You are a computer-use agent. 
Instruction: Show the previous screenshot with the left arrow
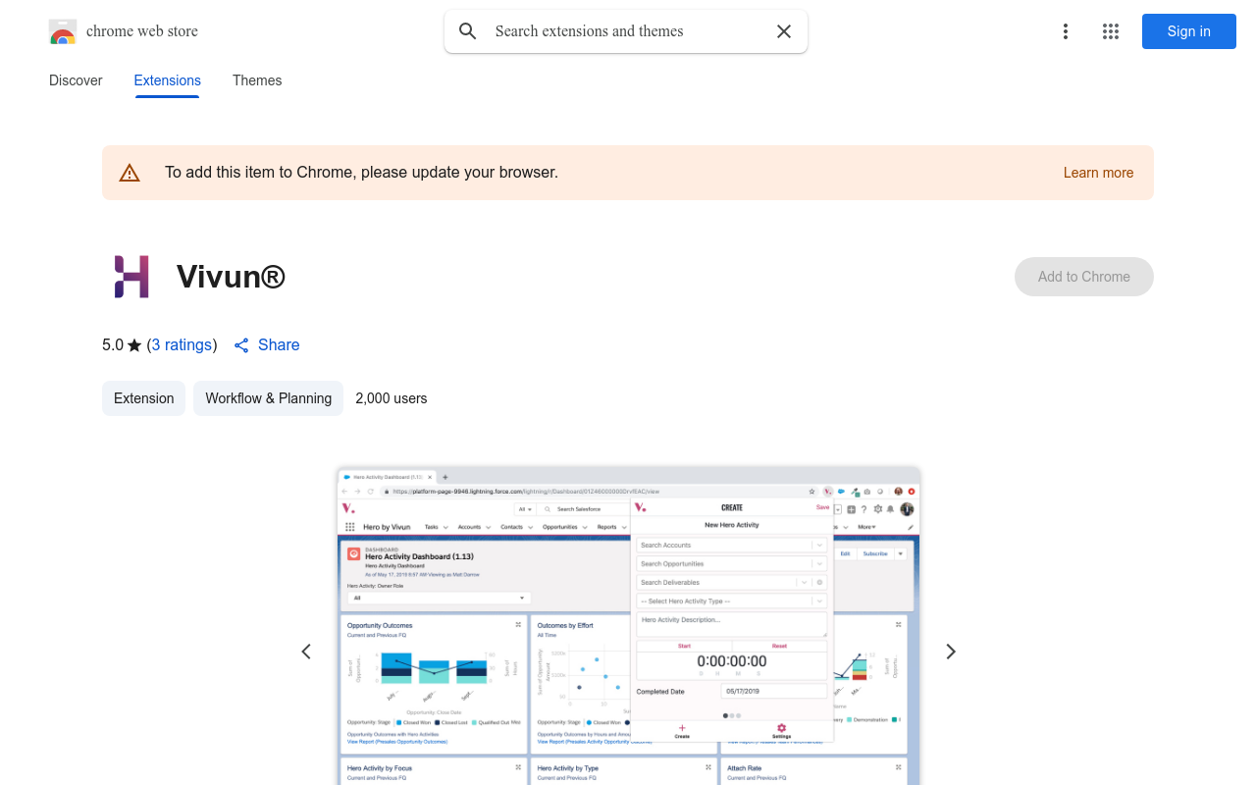click(x=306, y=652)
